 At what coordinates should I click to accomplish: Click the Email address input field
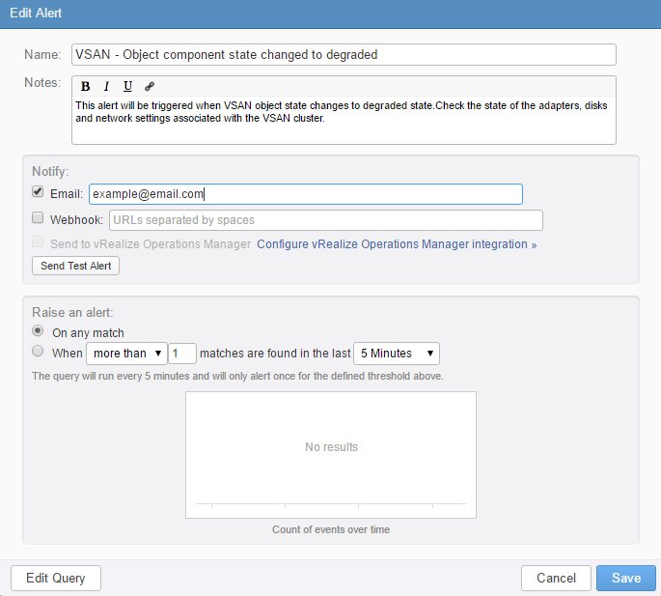[306, 194]
